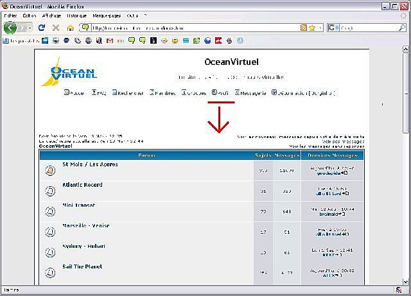This screenshot has height=296, width=411.
Task: Open the Home page house icon
Action: pos(70,28)
